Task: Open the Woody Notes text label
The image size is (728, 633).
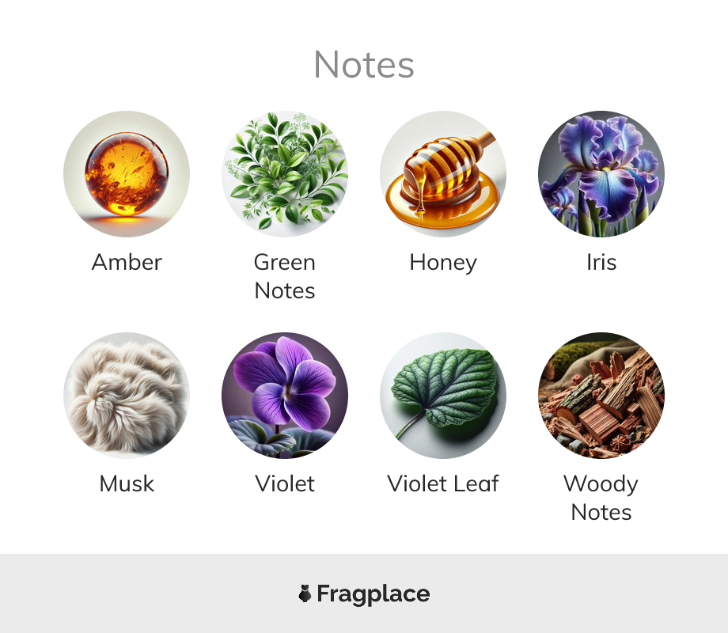Action: [x=601, y=498]
